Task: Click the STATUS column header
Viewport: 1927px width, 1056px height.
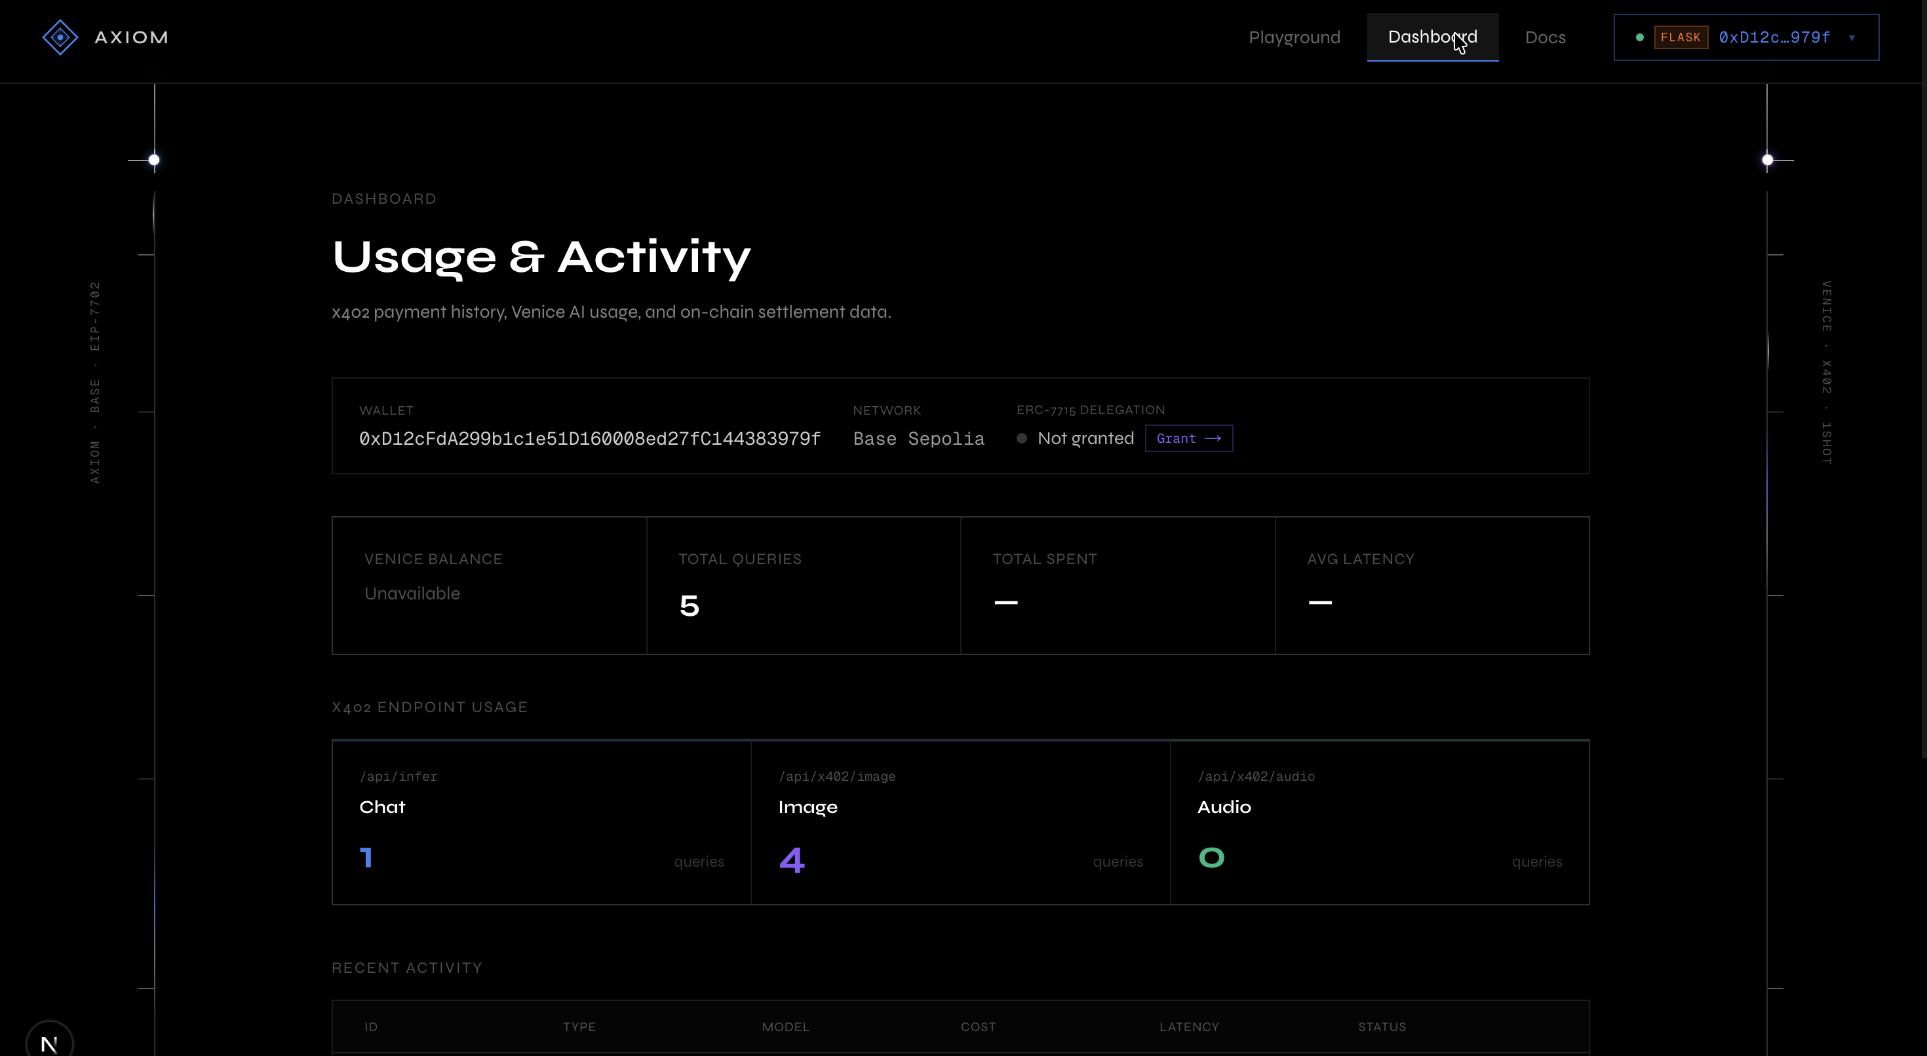Action: coord(1382,1027)
